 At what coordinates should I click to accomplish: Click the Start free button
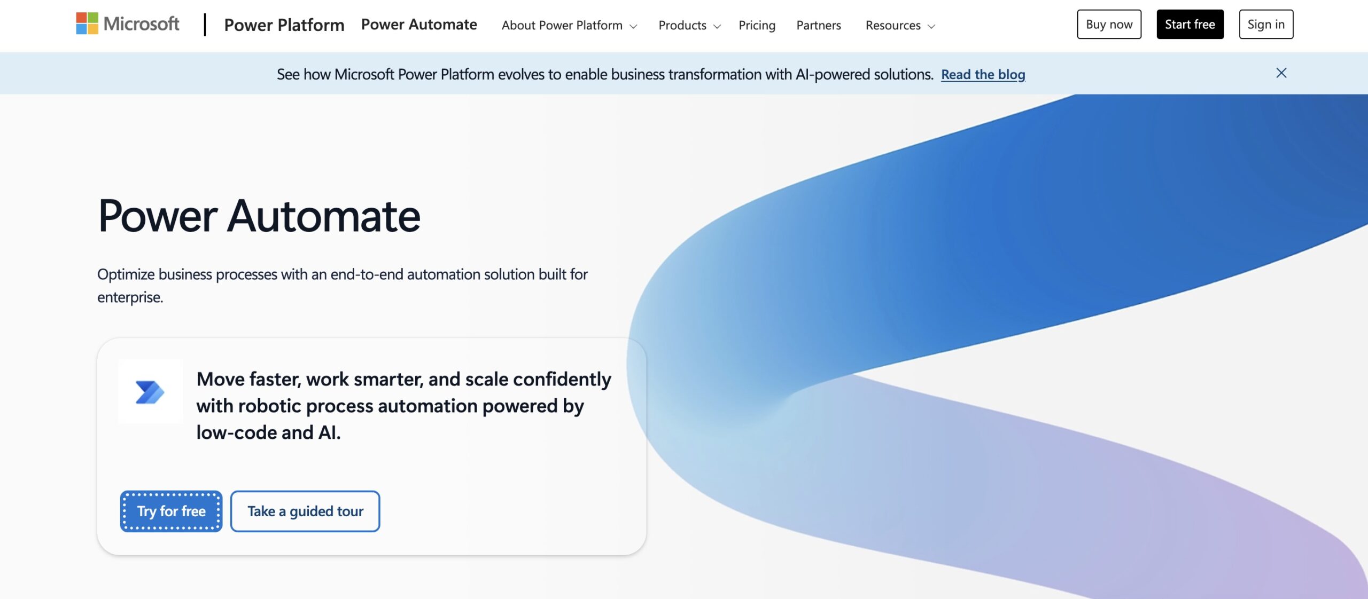click(x=1190, y=24)
